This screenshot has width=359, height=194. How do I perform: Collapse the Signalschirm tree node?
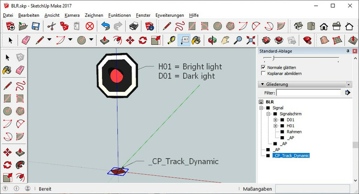coord(268,114)
